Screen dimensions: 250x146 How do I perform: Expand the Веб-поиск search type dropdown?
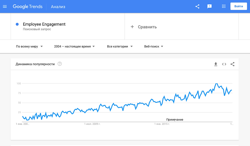[x=153, y=46]
